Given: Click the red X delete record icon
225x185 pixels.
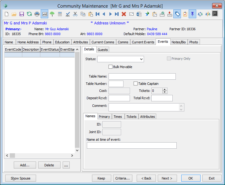Looking at the screenshot, I should pyautogui.click(x=124, y=14).
